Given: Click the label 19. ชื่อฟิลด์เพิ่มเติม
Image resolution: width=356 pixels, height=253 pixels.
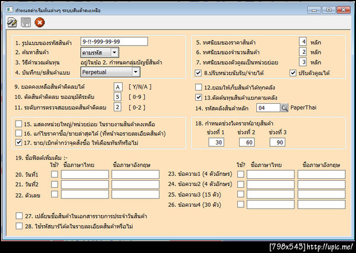Looking at the screenshot, I should (x=42, y=158).
